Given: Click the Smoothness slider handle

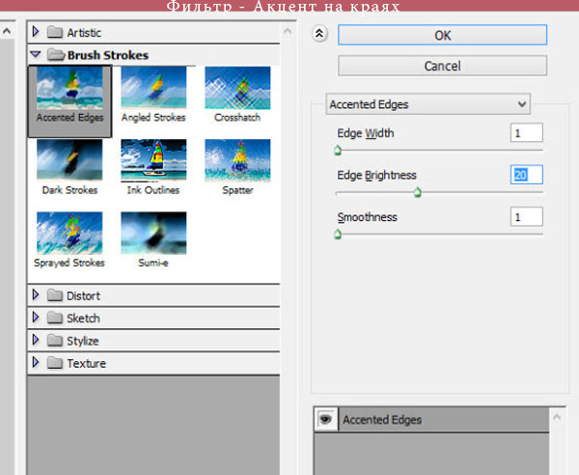Looking at the screenshot, I should pyautogui.click(x=338, y=235).
